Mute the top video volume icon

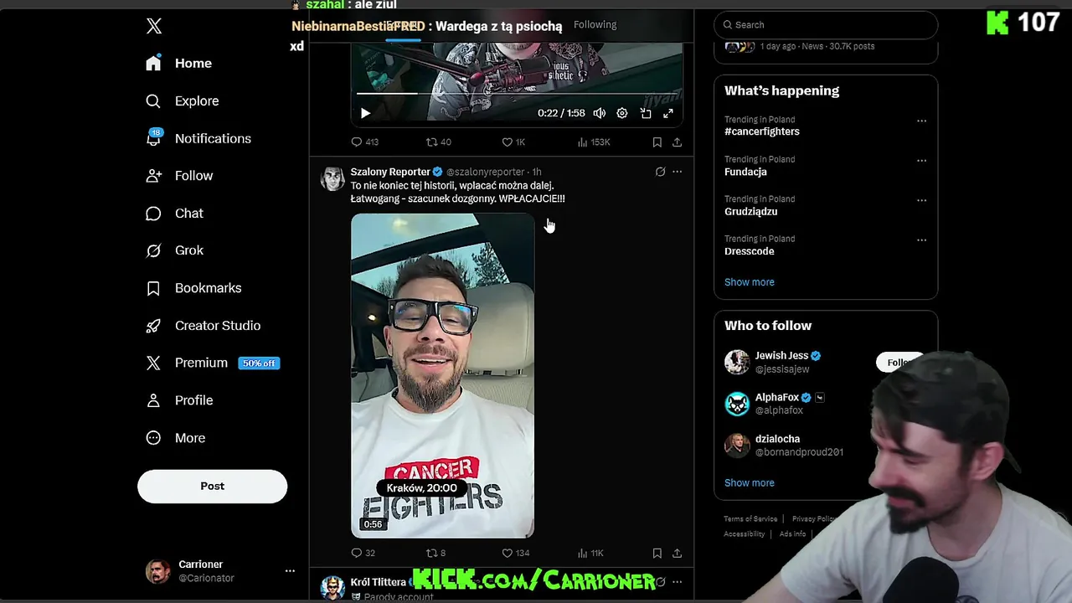(x=600, y=113)
